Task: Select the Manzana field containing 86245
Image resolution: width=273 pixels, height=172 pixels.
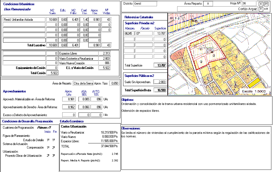Action: click(x=129, y=34)
